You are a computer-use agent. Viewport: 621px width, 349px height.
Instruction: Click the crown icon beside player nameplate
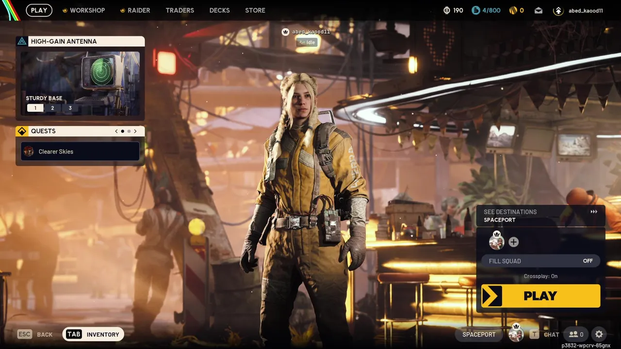[285, 32]
